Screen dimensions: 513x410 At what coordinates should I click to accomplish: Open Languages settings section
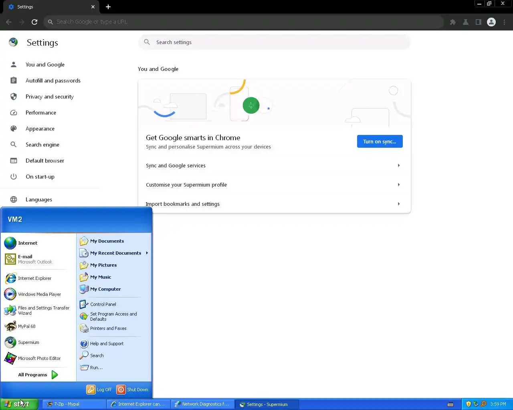coord(39,199)
